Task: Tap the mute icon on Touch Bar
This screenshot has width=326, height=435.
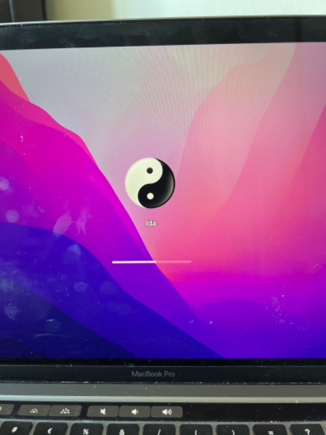Action: click(x=103, y=412)
